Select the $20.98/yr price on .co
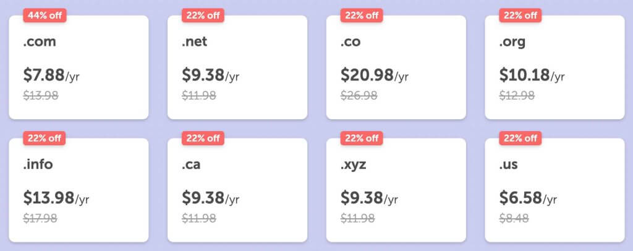 (374, 76)
